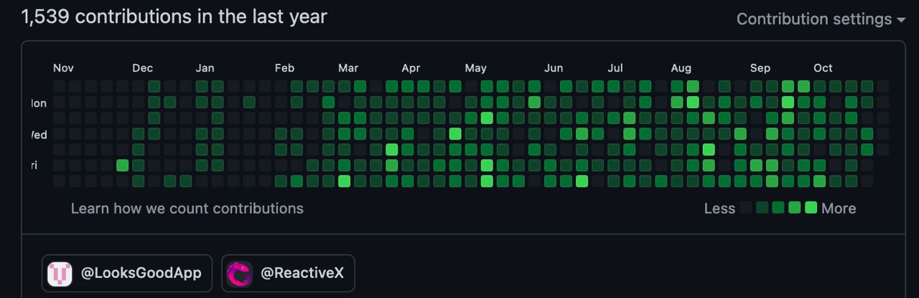Click the Jun month label above the graph
Image resolution: width=919 pixels, height=298 pixels.
[553, 68]
